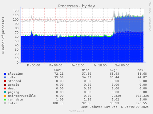Click sleeping maximum value 81.68

point(142,74)
